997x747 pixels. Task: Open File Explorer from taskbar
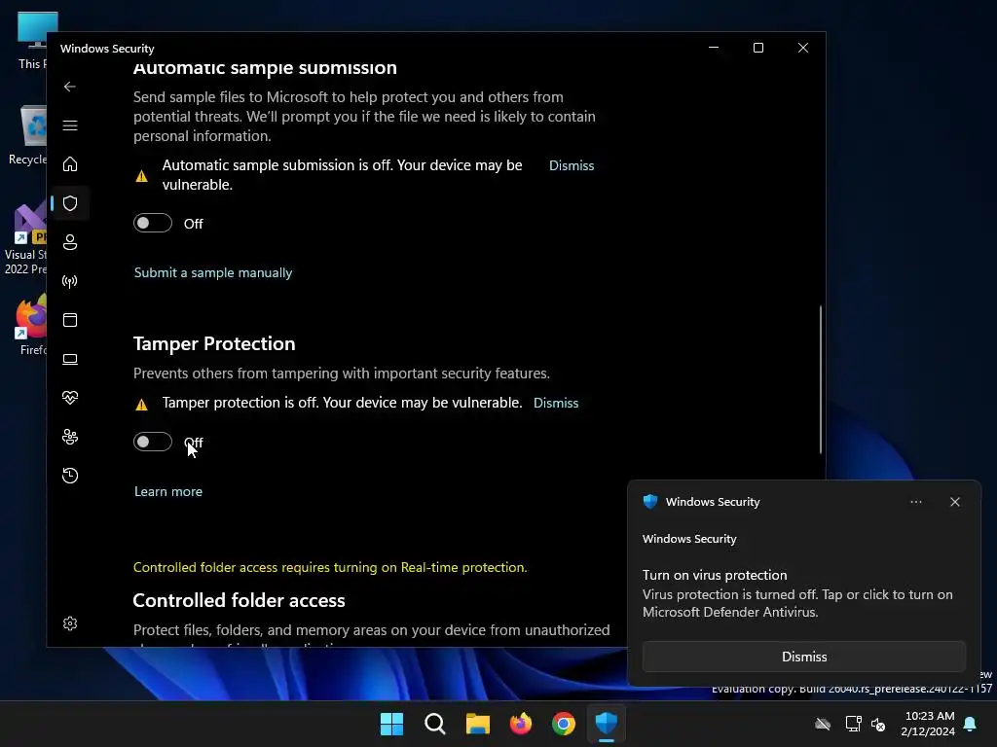(x=477, y=724)
